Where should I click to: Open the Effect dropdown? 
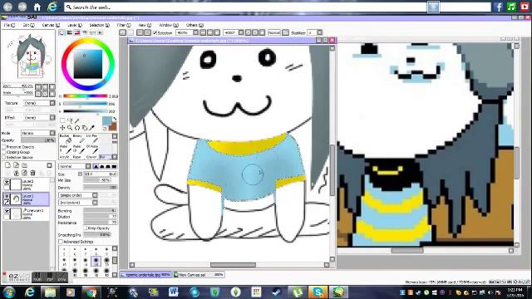(x=39, y=117)
